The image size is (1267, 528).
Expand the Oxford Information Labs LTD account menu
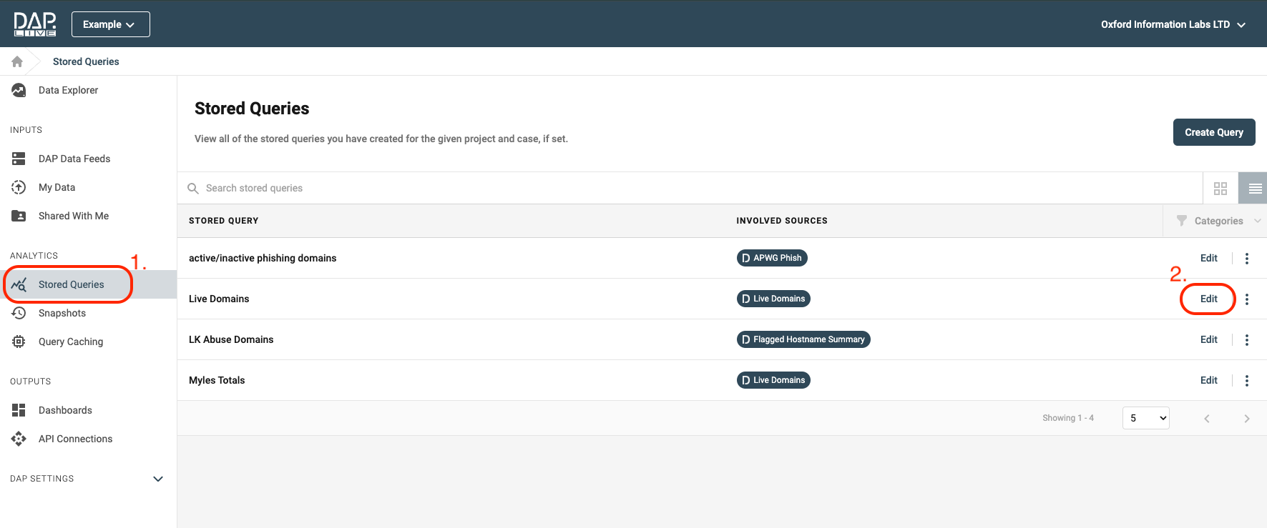click(x=1173, y=24)
